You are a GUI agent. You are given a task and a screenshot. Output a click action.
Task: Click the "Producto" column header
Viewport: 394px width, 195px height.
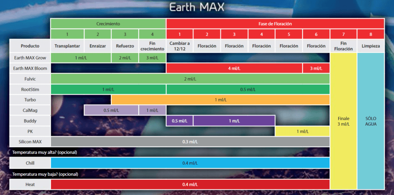tap(30, 46)
